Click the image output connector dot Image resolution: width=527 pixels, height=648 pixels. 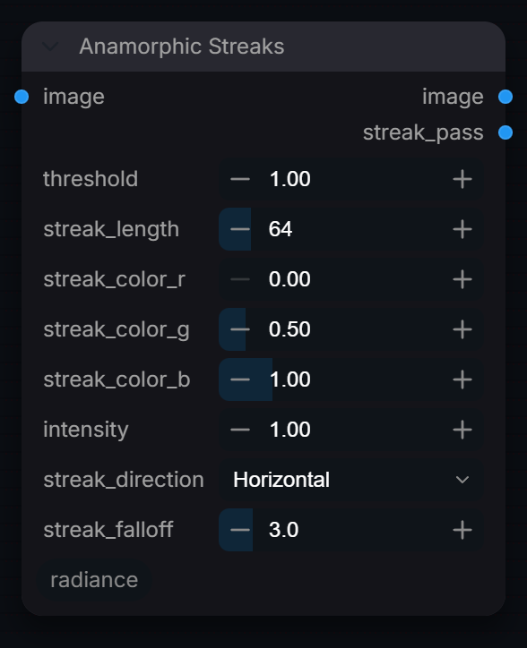tap(505, 98)
